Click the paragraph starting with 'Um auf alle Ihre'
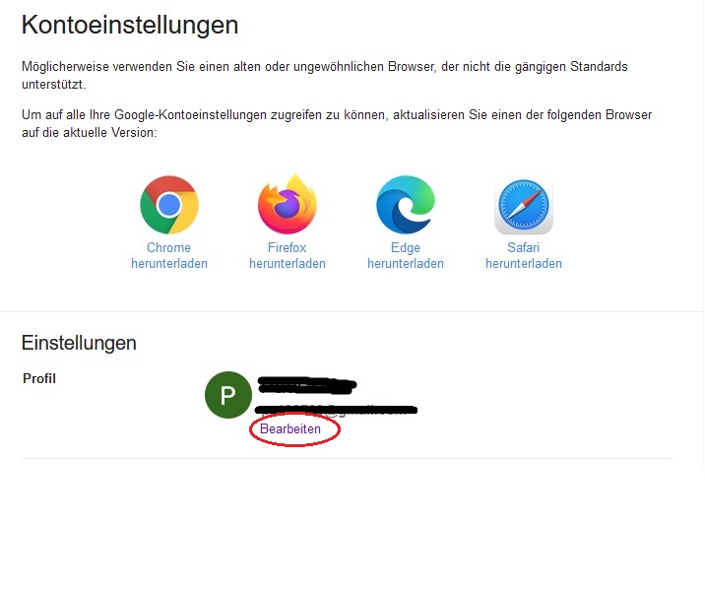705x589 pixels. pos(337,124)
